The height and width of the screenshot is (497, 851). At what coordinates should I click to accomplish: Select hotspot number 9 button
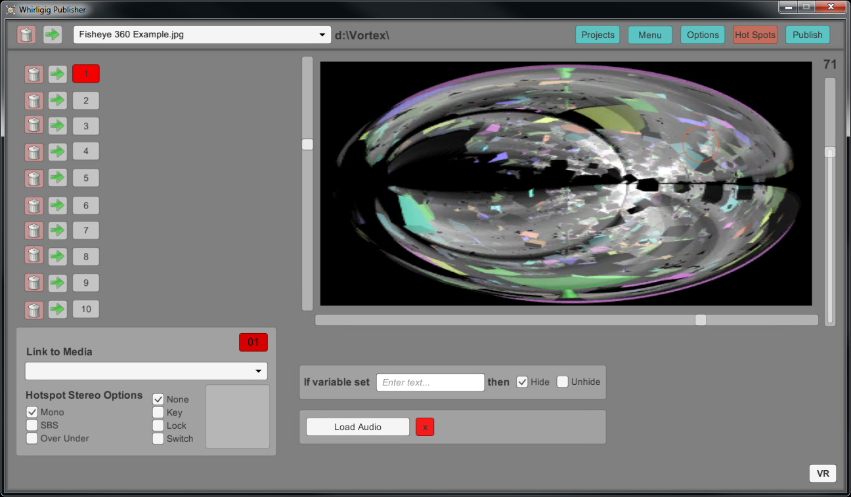tap(86, 283)
